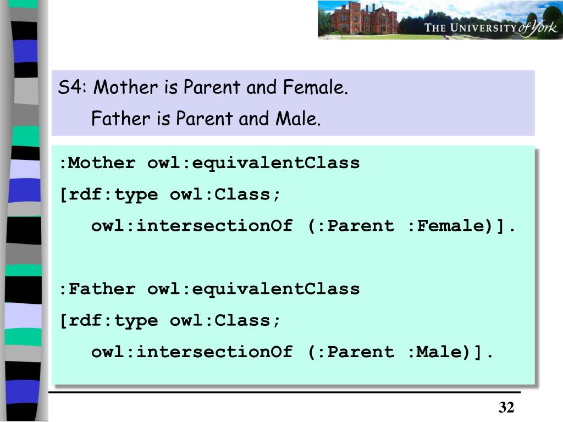Click 'owl:equivalentClass' after :Father
Screen dimensions: 563x422
253,290
